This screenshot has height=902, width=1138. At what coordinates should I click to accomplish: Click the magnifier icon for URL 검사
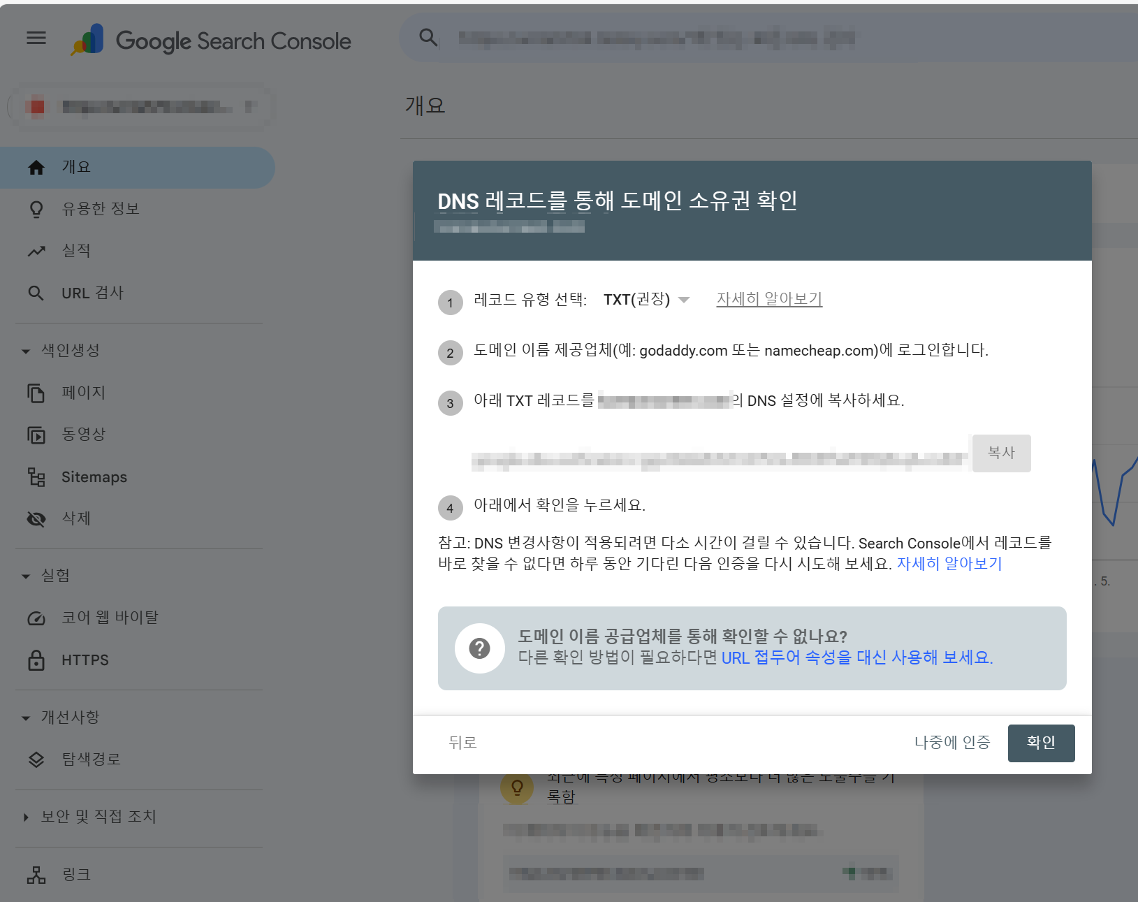[36, 293]
